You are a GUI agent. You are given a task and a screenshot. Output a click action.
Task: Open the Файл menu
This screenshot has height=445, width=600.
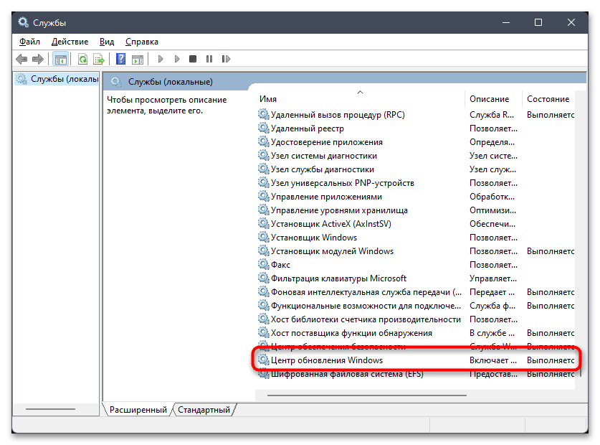[x=29, y=42]
